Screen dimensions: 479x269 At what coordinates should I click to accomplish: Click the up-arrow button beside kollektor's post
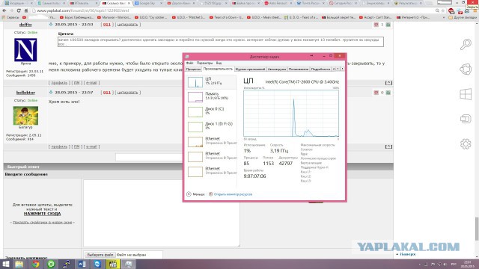(x=388, y=146)
